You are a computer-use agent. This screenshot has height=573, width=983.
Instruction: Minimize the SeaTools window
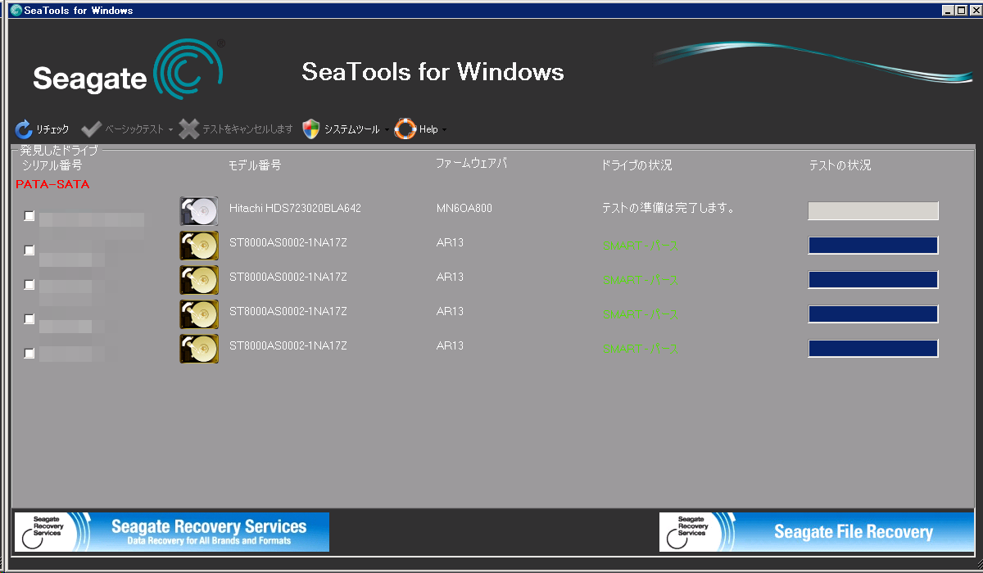[949, 10]
